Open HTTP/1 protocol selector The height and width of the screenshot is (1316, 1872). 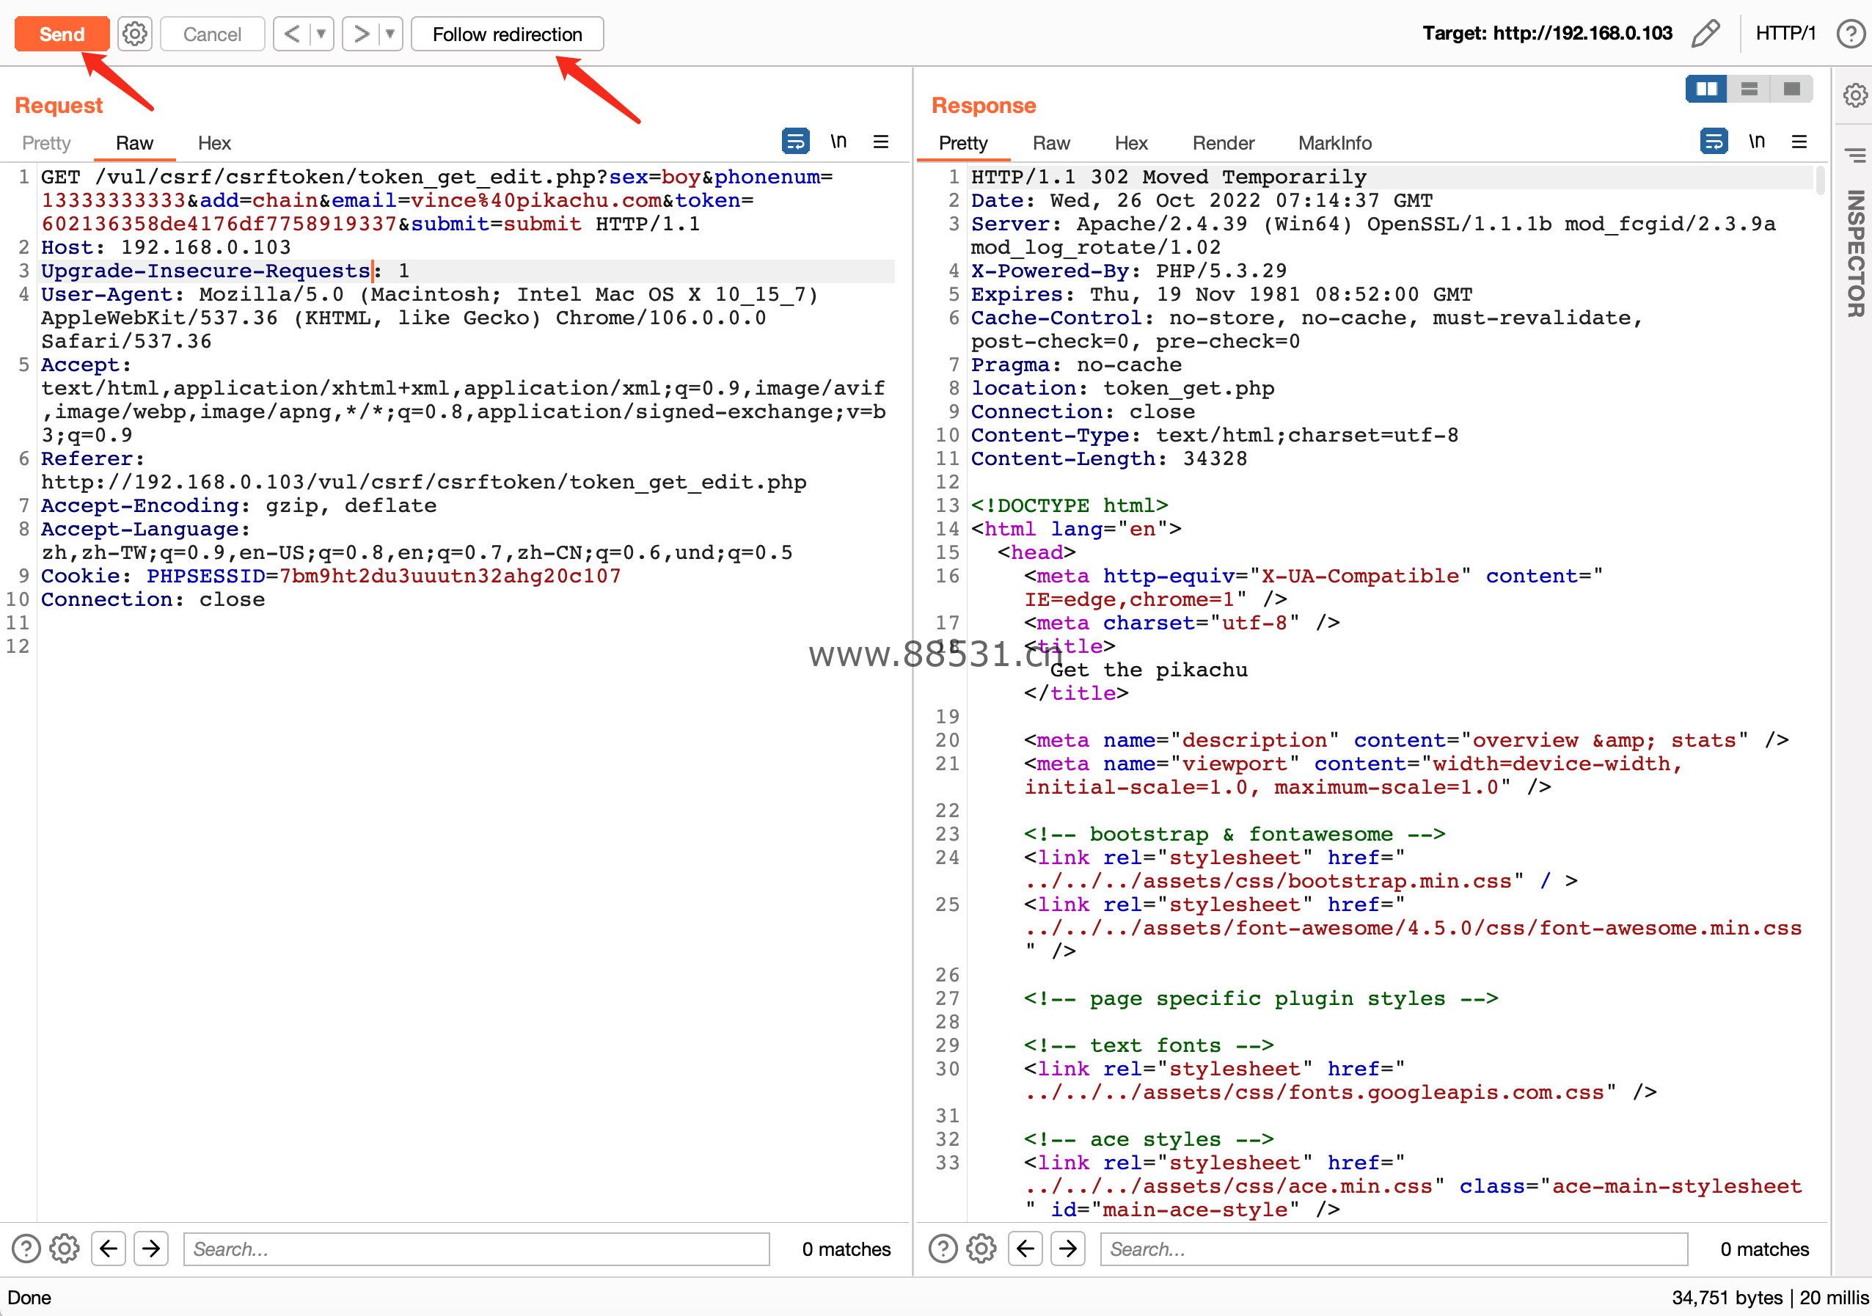coord(1785,34)
